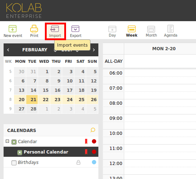This screenshot has width=196, height=179.
Task: Pick February 26 in mini calendar
Action: [92, 100]
